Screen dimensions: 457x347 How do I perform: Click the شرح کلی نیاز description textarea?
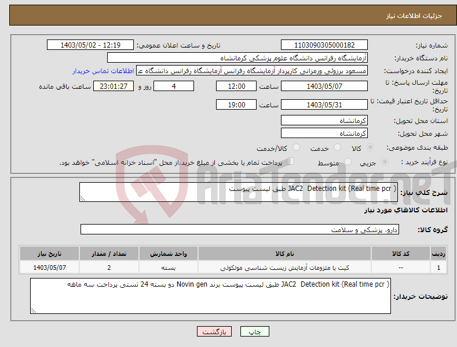pyautogui.click(x=239, y=192)
